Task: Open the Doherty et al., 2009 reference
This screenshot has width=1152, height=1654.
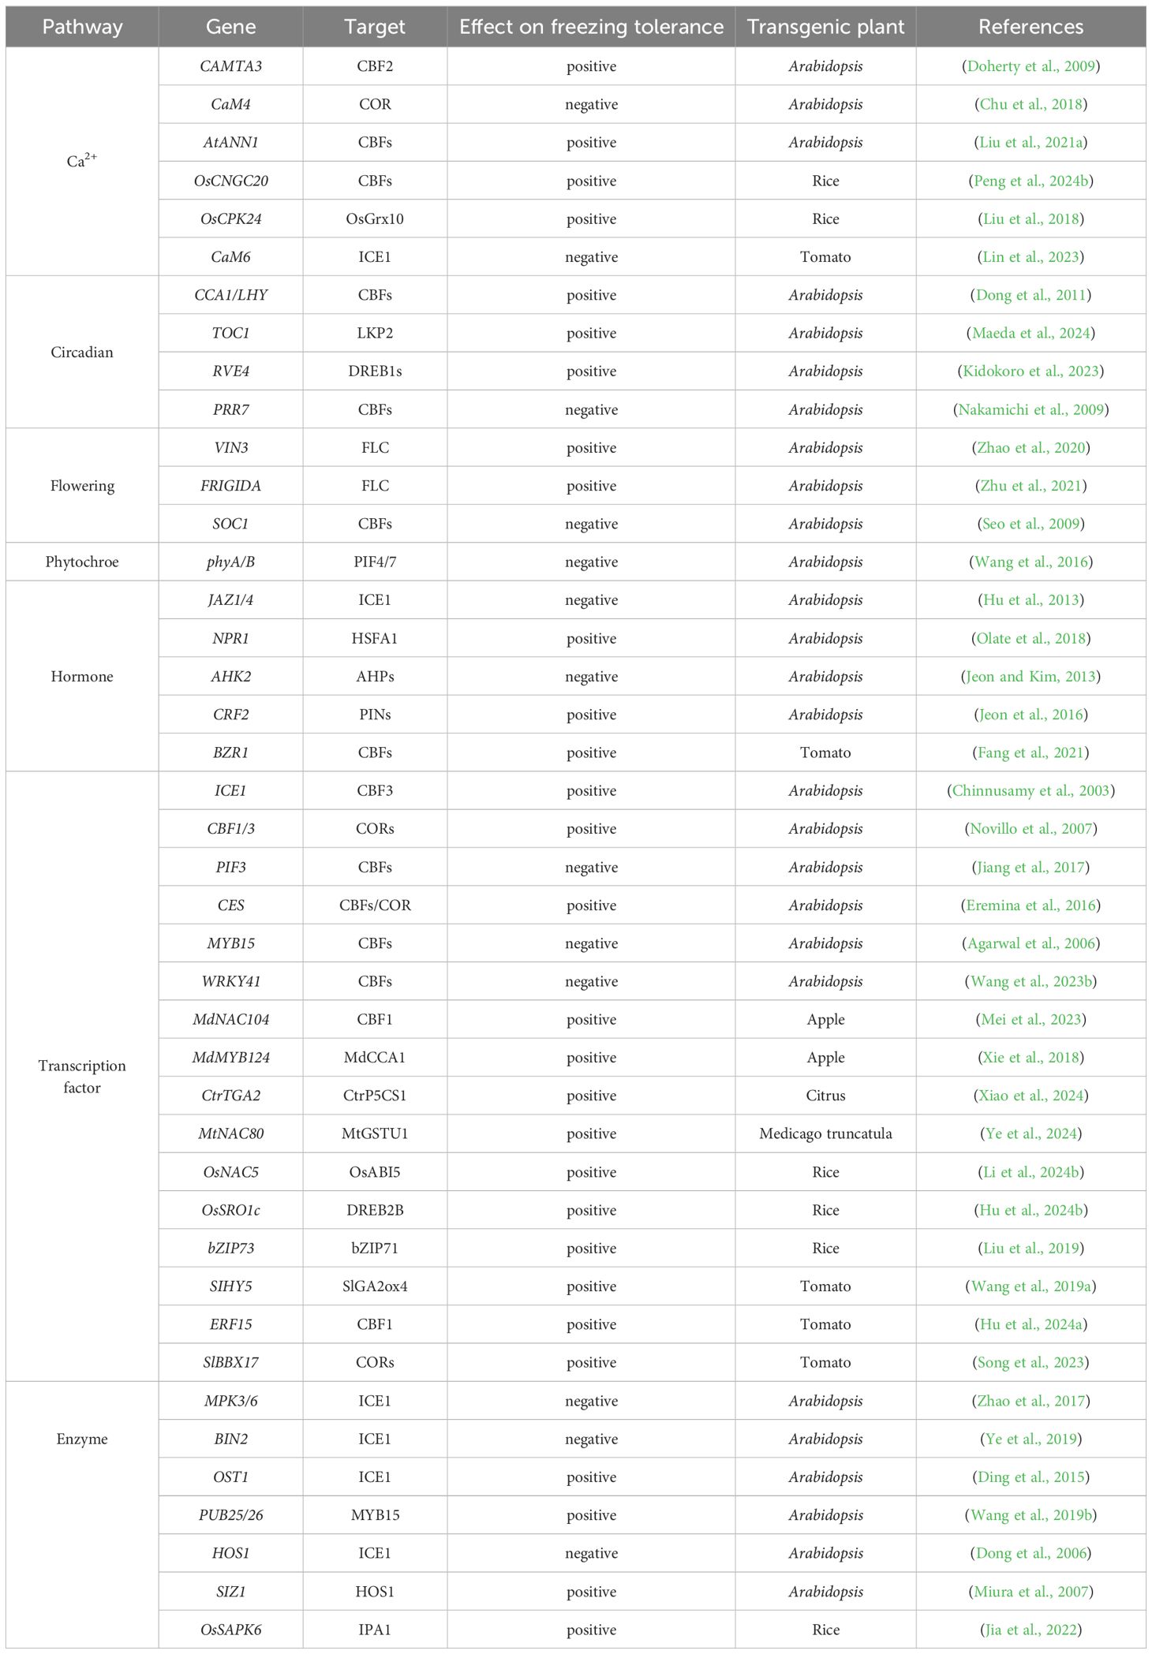Action: pos(1030,66)
